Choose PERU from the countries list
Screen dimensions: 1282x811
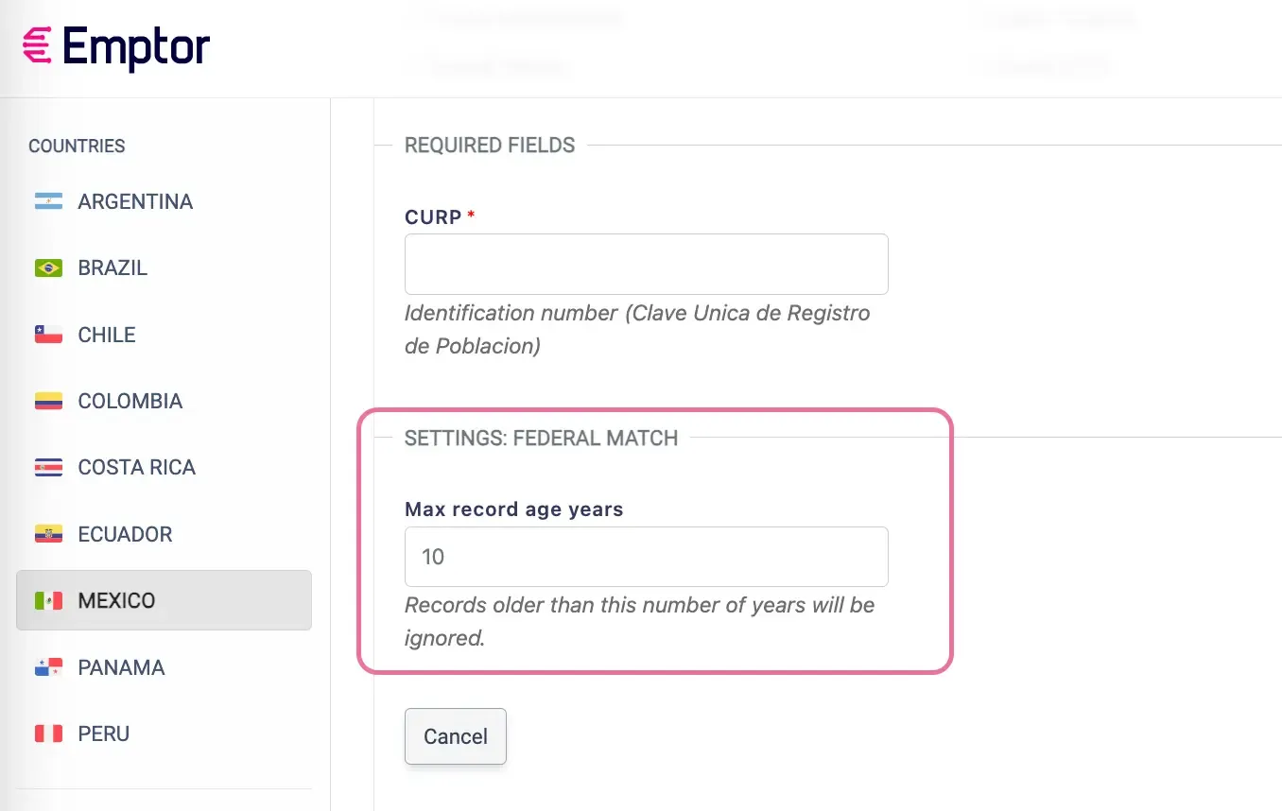tap(103, 733)
